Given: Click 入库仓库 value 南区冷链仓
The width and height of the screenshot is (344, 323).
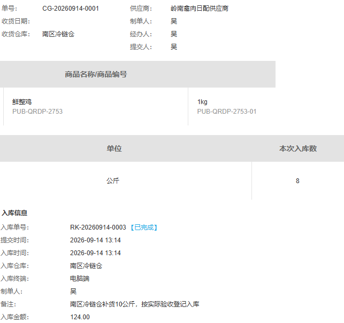Looking at the screenshot, I should tap(86, 266).
